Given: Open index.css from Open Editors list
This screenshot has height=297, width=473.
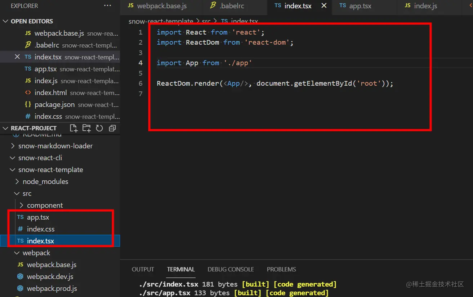Looking at the screenshot, I should click(60, 116).
